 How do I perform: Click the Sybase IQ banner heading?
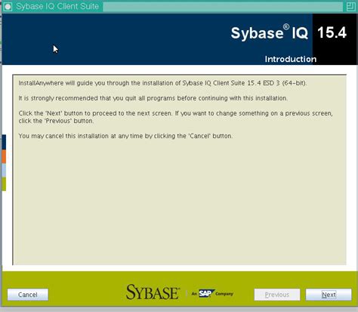point(269,32)
